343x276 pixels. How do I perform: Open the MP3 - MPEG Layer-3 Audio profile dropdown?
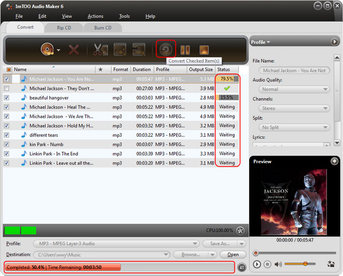117,243
